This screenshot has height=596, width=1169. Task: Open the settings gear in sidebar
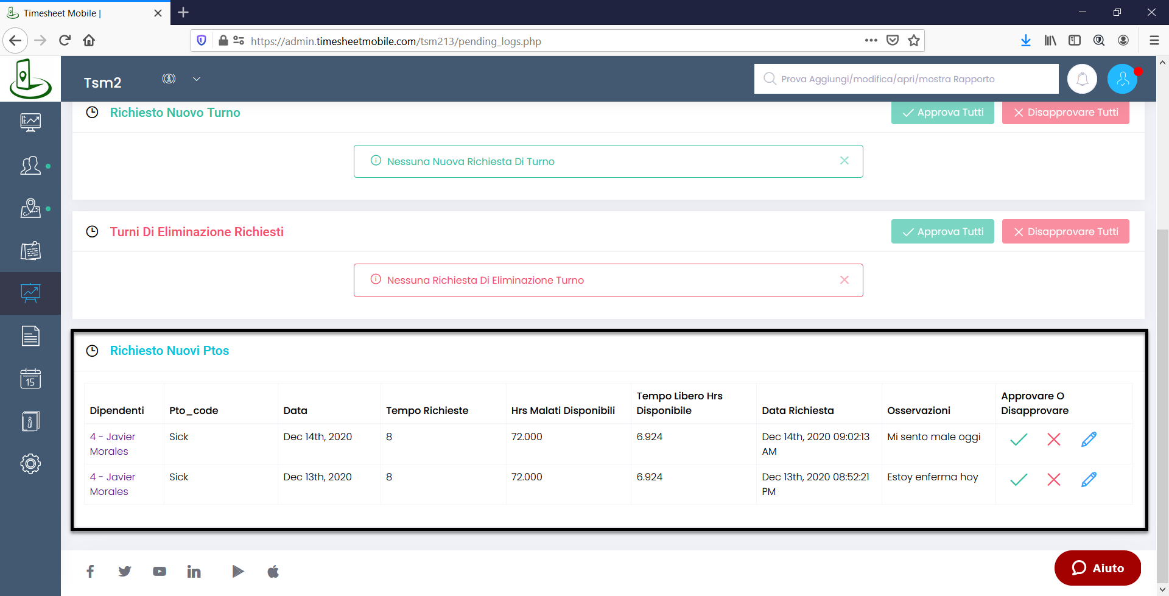30,464
